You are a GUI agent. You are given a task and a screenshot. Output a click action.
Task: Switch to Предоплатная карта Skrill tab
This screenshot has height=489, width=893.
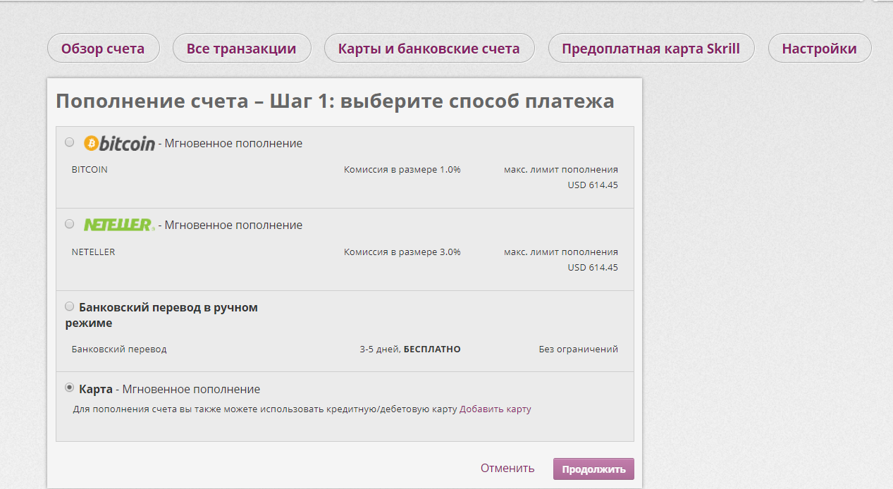pyautogui.click(x=651, y=49)
